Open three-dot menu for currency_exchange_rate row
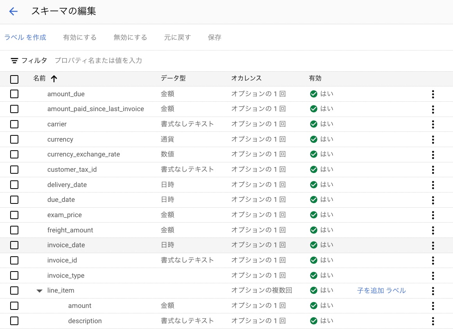Viewport: 453px width, 331px height. 433,155
